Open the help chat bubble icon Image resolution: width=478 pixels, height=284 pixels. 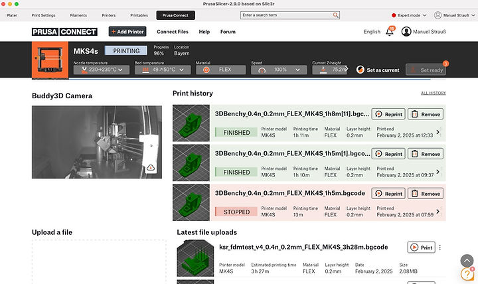[x=467, y=274]
